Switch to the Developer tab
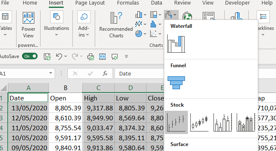The image size is (276, 151). [237, 3]
